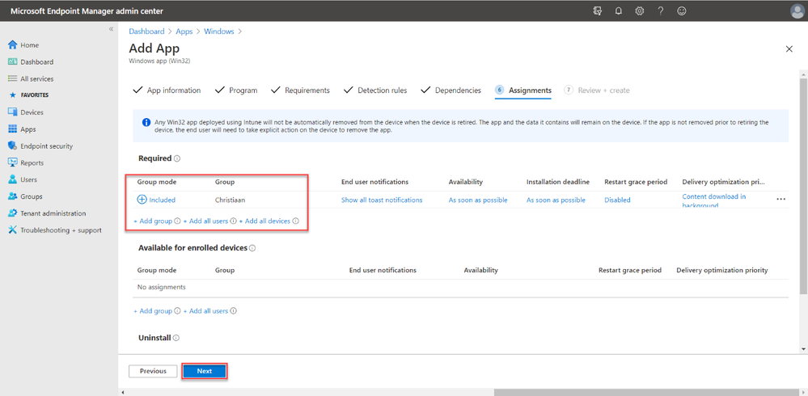This screenshot has width=808, height=396.
Task: Open the user account avatar
Action: click(797, 11)
